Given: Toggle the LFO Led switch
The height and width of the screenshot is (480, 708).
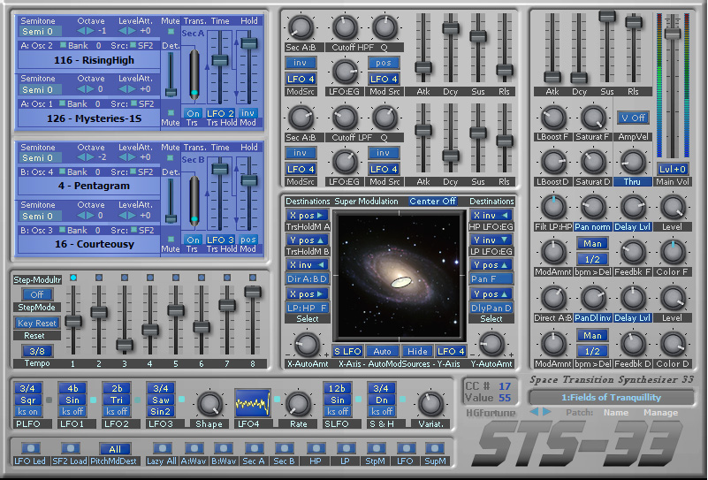Looking at the screenshot, I should point(30,448).
